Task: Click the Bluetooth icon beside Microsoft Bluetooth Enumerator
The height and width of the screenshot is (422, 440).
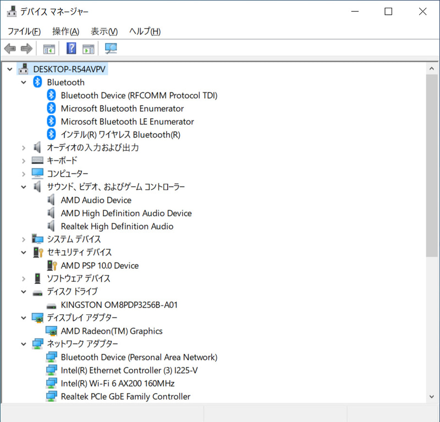Action: coord(50,108)
